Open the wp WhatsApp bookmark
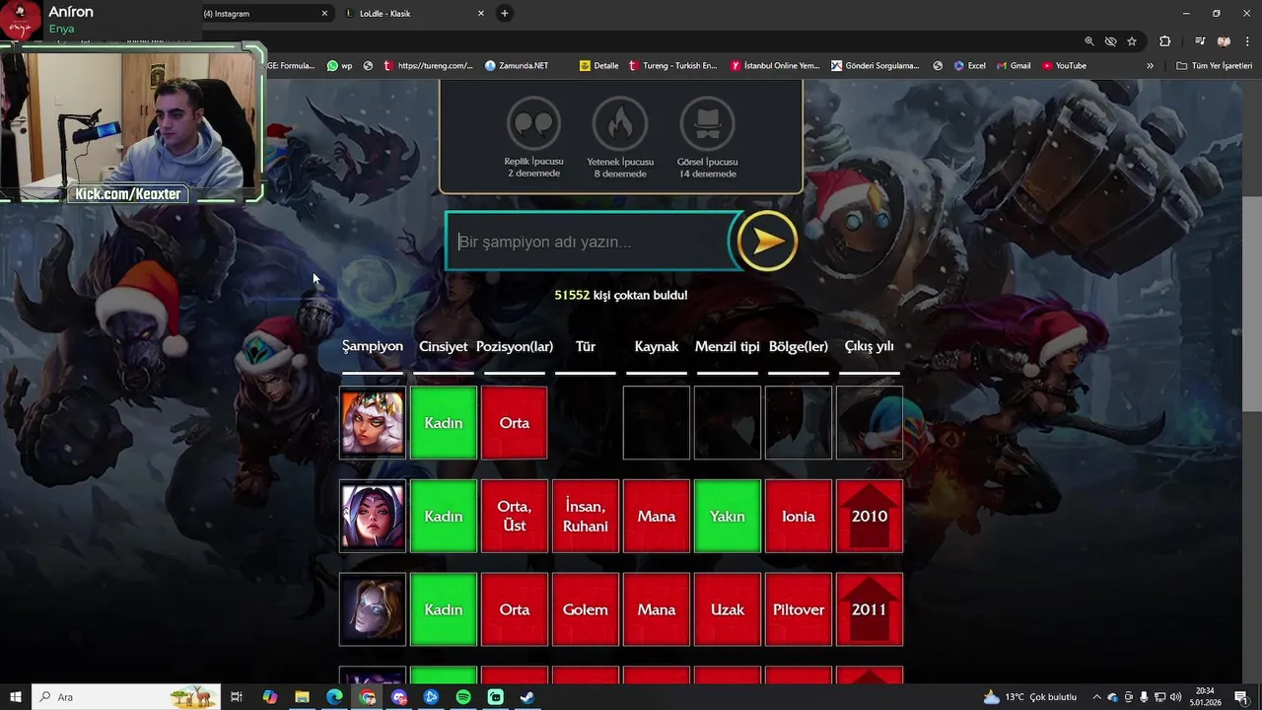 click(339, 66)
